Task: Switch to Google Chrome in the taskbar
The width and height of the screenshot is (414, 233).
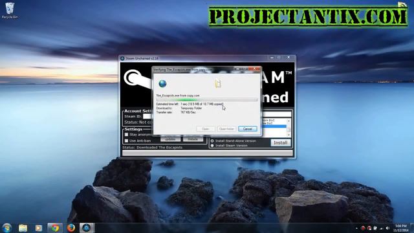Action: pos(55,228)
